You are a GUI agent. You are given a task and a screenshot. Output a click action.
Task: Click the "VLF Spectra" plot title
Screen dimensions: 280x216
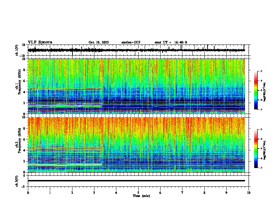point(40,42)
